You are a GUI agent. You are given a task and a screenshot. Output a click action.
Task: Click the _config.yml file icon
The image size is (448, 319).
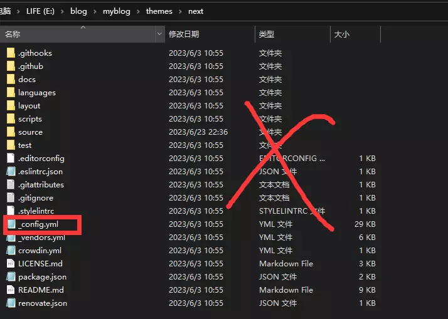coord(10,224)
